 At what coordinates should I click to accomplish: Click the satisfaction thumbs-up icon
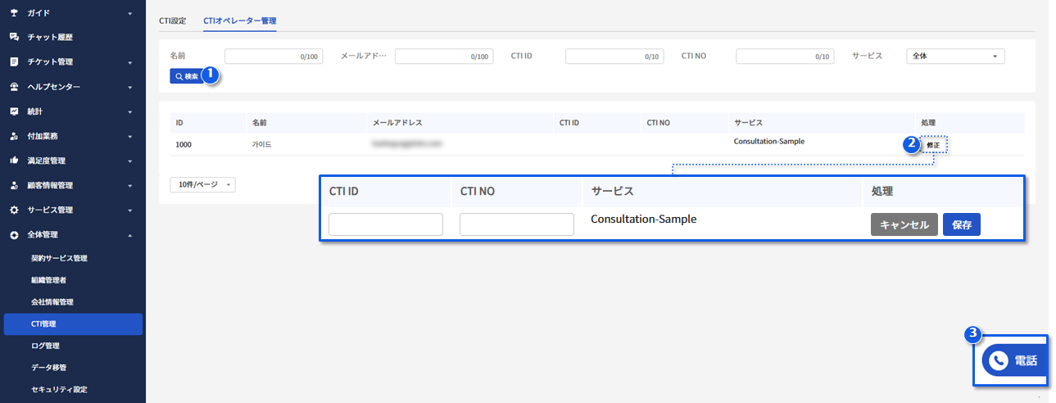[14, 161]
